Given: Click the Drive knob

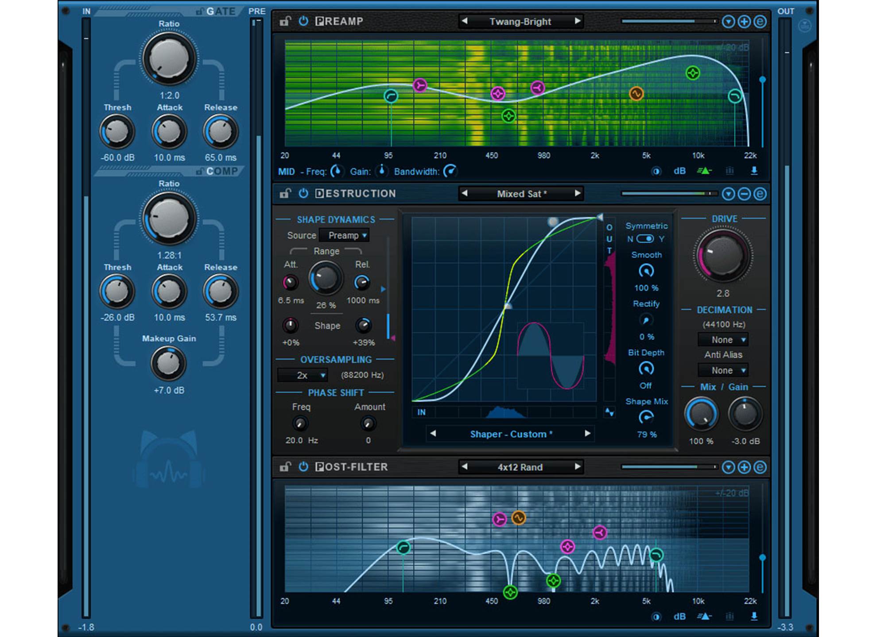Looking at the screenshot, I should click(x=723, y=255).
